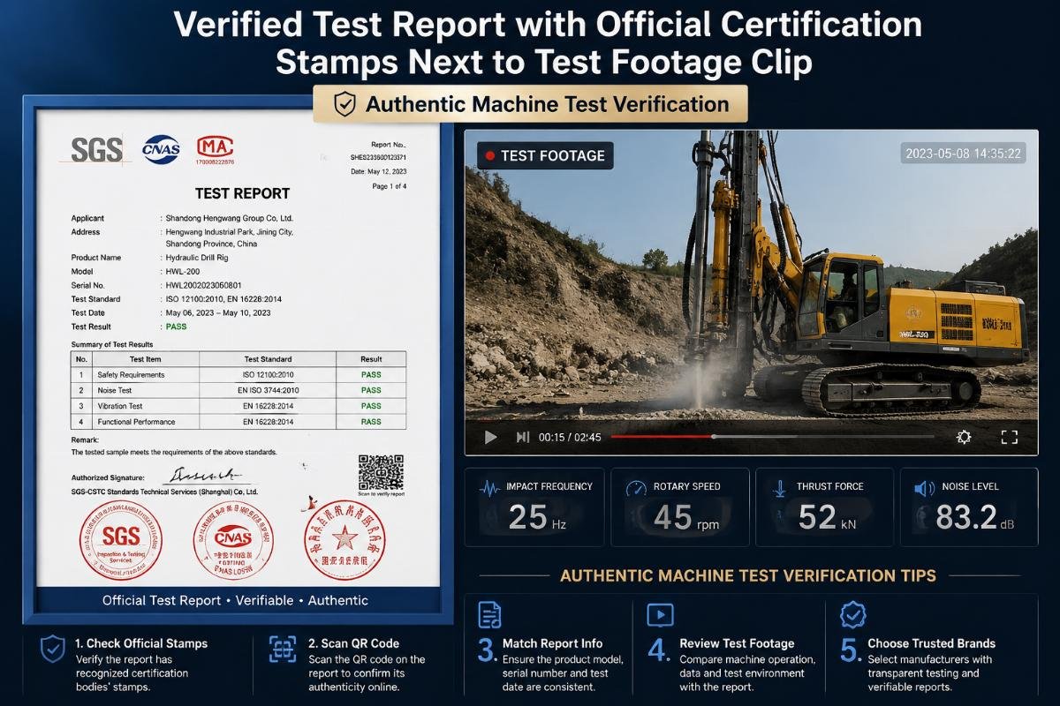This screenshot has height=706, width=1060.
Task: Click the shield icon in the gold badge
Action: 344,105
